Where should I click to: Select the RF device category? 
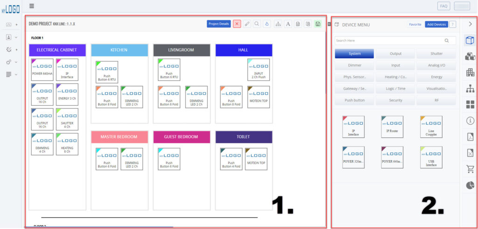coord(436,100)
